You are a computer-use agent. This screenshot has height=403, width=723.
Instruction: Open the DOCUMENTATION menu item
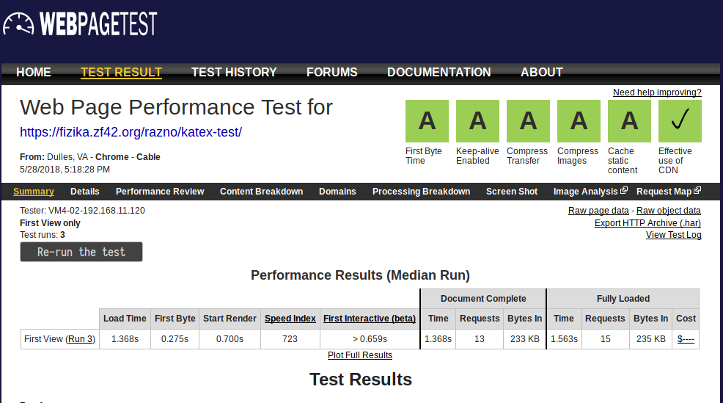439,73
